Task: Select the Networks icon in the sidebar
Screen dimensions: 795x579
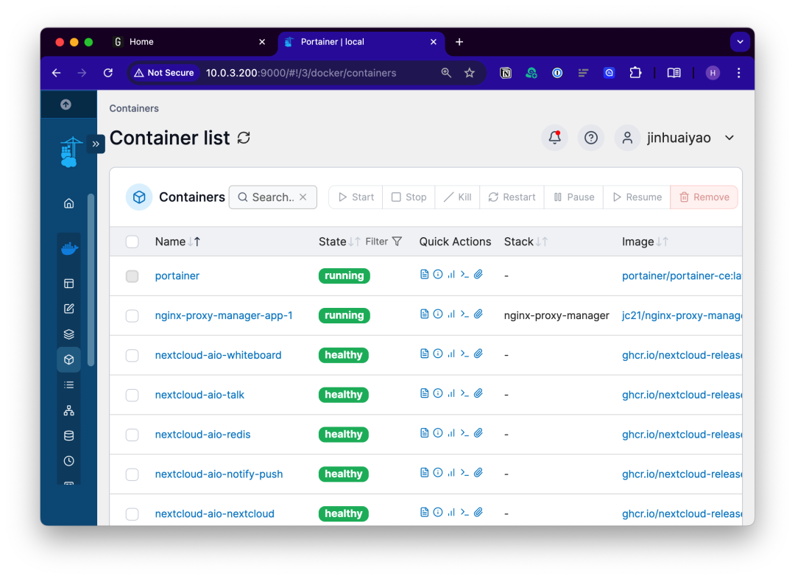Action: coord(68,410)
